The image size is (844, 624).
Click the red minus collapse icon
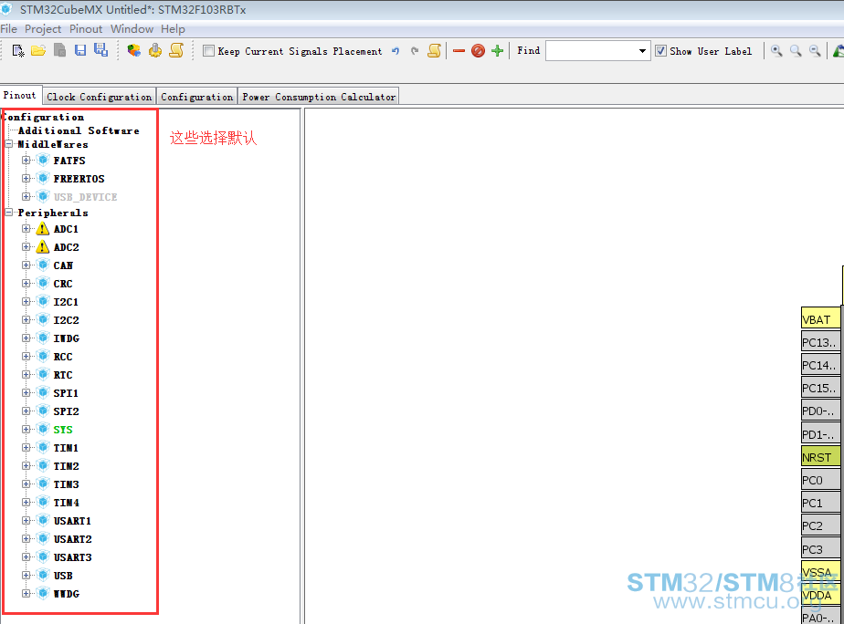click(x=459, y=51)
